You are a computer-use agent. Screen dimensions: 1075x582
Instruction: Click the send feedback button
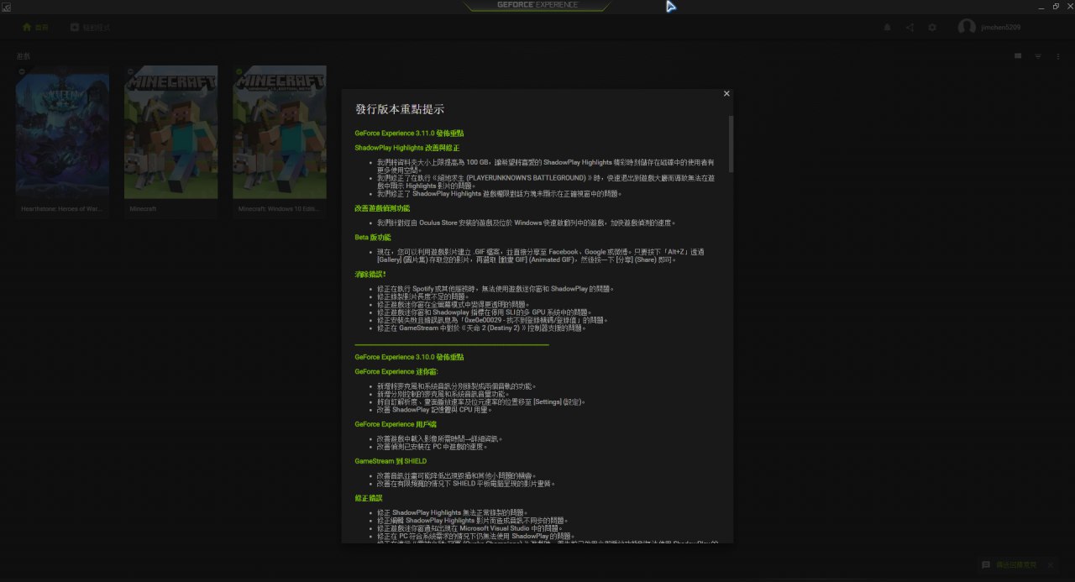pyautogui.click(x=1010, y=564)
